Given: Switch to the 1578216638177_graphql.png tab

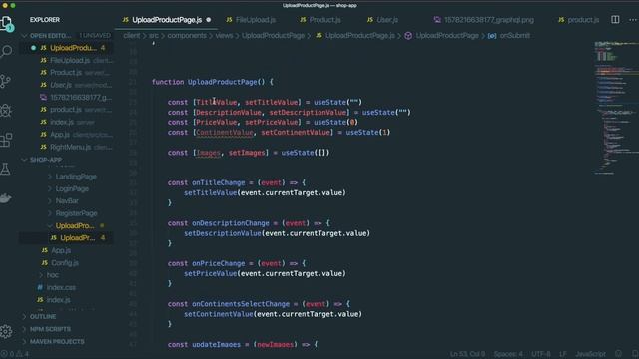Looking at the screenshot, I should [x=484, y=20].
